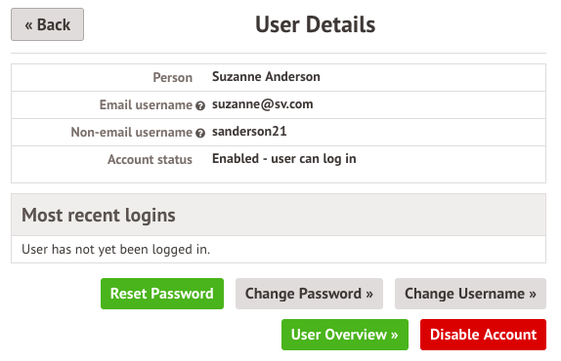The width and height of the screenshot is (561, 361).
Task: Click the » arrow on Change Username
Action: [533, 295]
